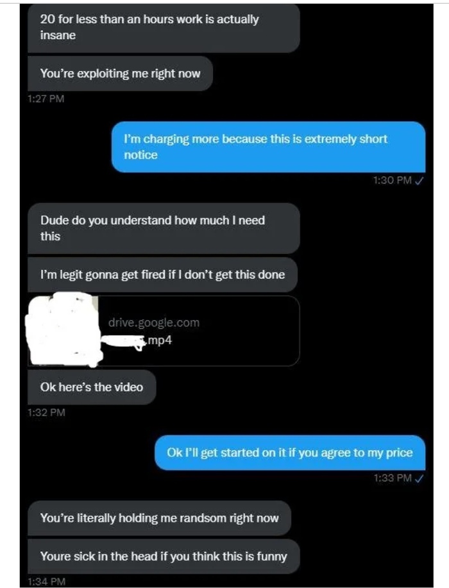Select the "I'm charging more" blue message
The image size is (449, 588).
click(x=268, y=147)
